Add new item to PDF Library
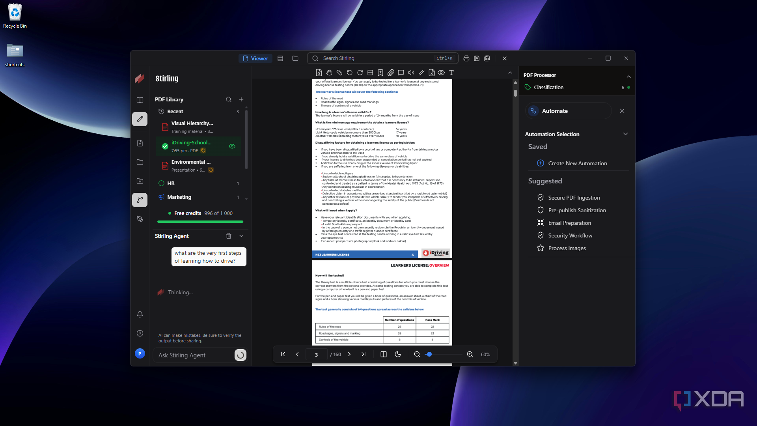The height and width of the screenshot is (426, 757). pos(241,99)
